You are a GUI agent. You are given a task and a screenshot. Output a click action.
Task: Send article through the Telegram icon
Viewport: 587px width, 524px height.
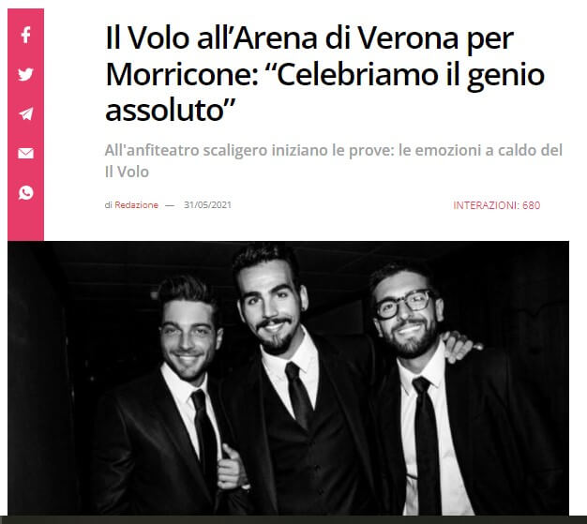[26, 113]
